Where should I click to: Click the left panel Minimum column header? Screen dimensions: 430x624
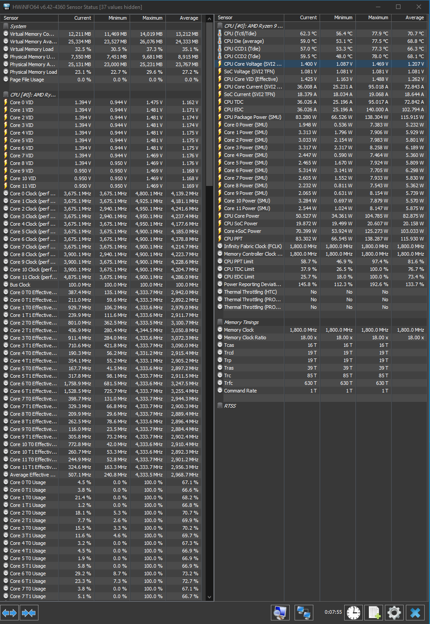pyautogui.click(x=112, y=18)
